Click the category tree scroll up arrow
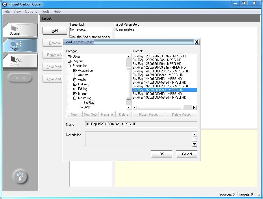This screenshot has height=199, width=263. coord(129,57)
